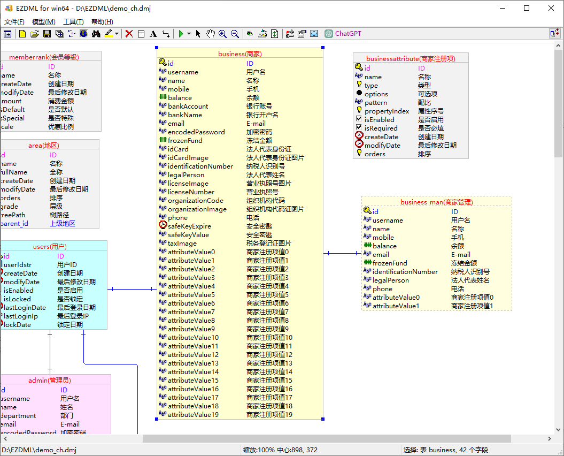The height and width of the screenshot is (456, 564).
Task: Open the ChatGPT toolbar button
Action: pos(343,34)
